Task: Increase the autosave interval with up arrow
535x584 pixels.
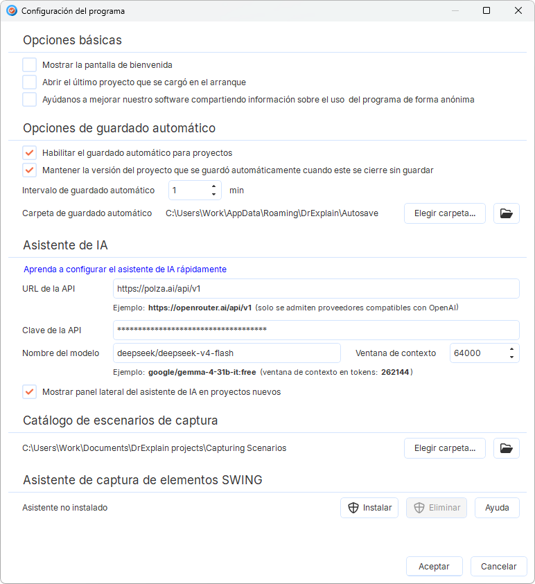Action: point(214,186)
